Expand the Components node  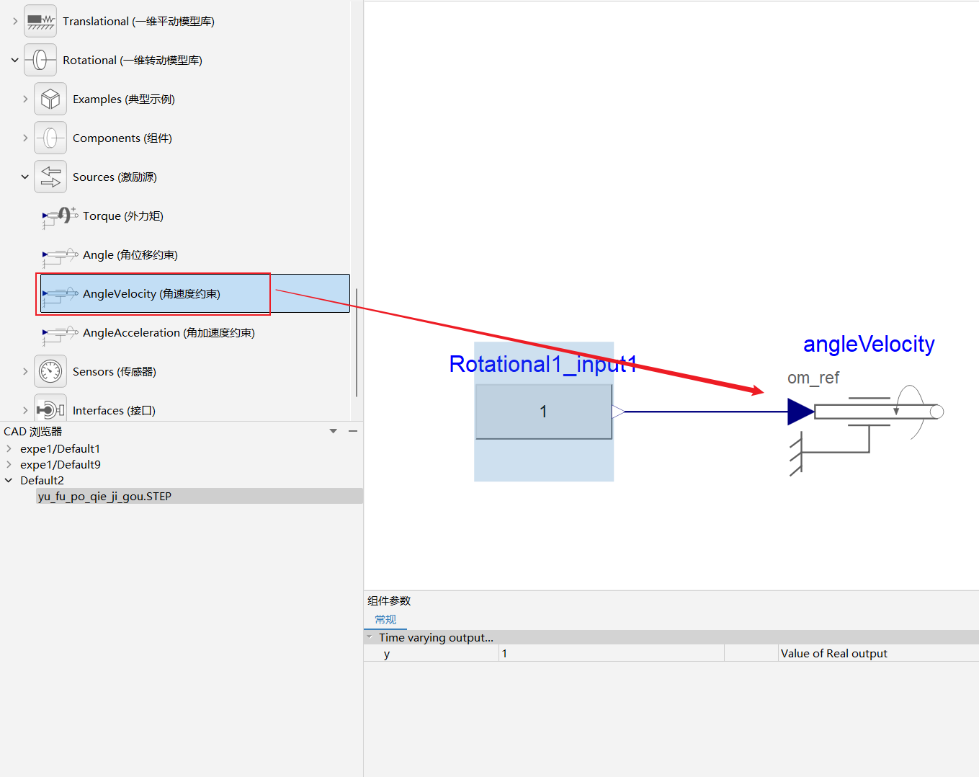click(x=25, y=138)
